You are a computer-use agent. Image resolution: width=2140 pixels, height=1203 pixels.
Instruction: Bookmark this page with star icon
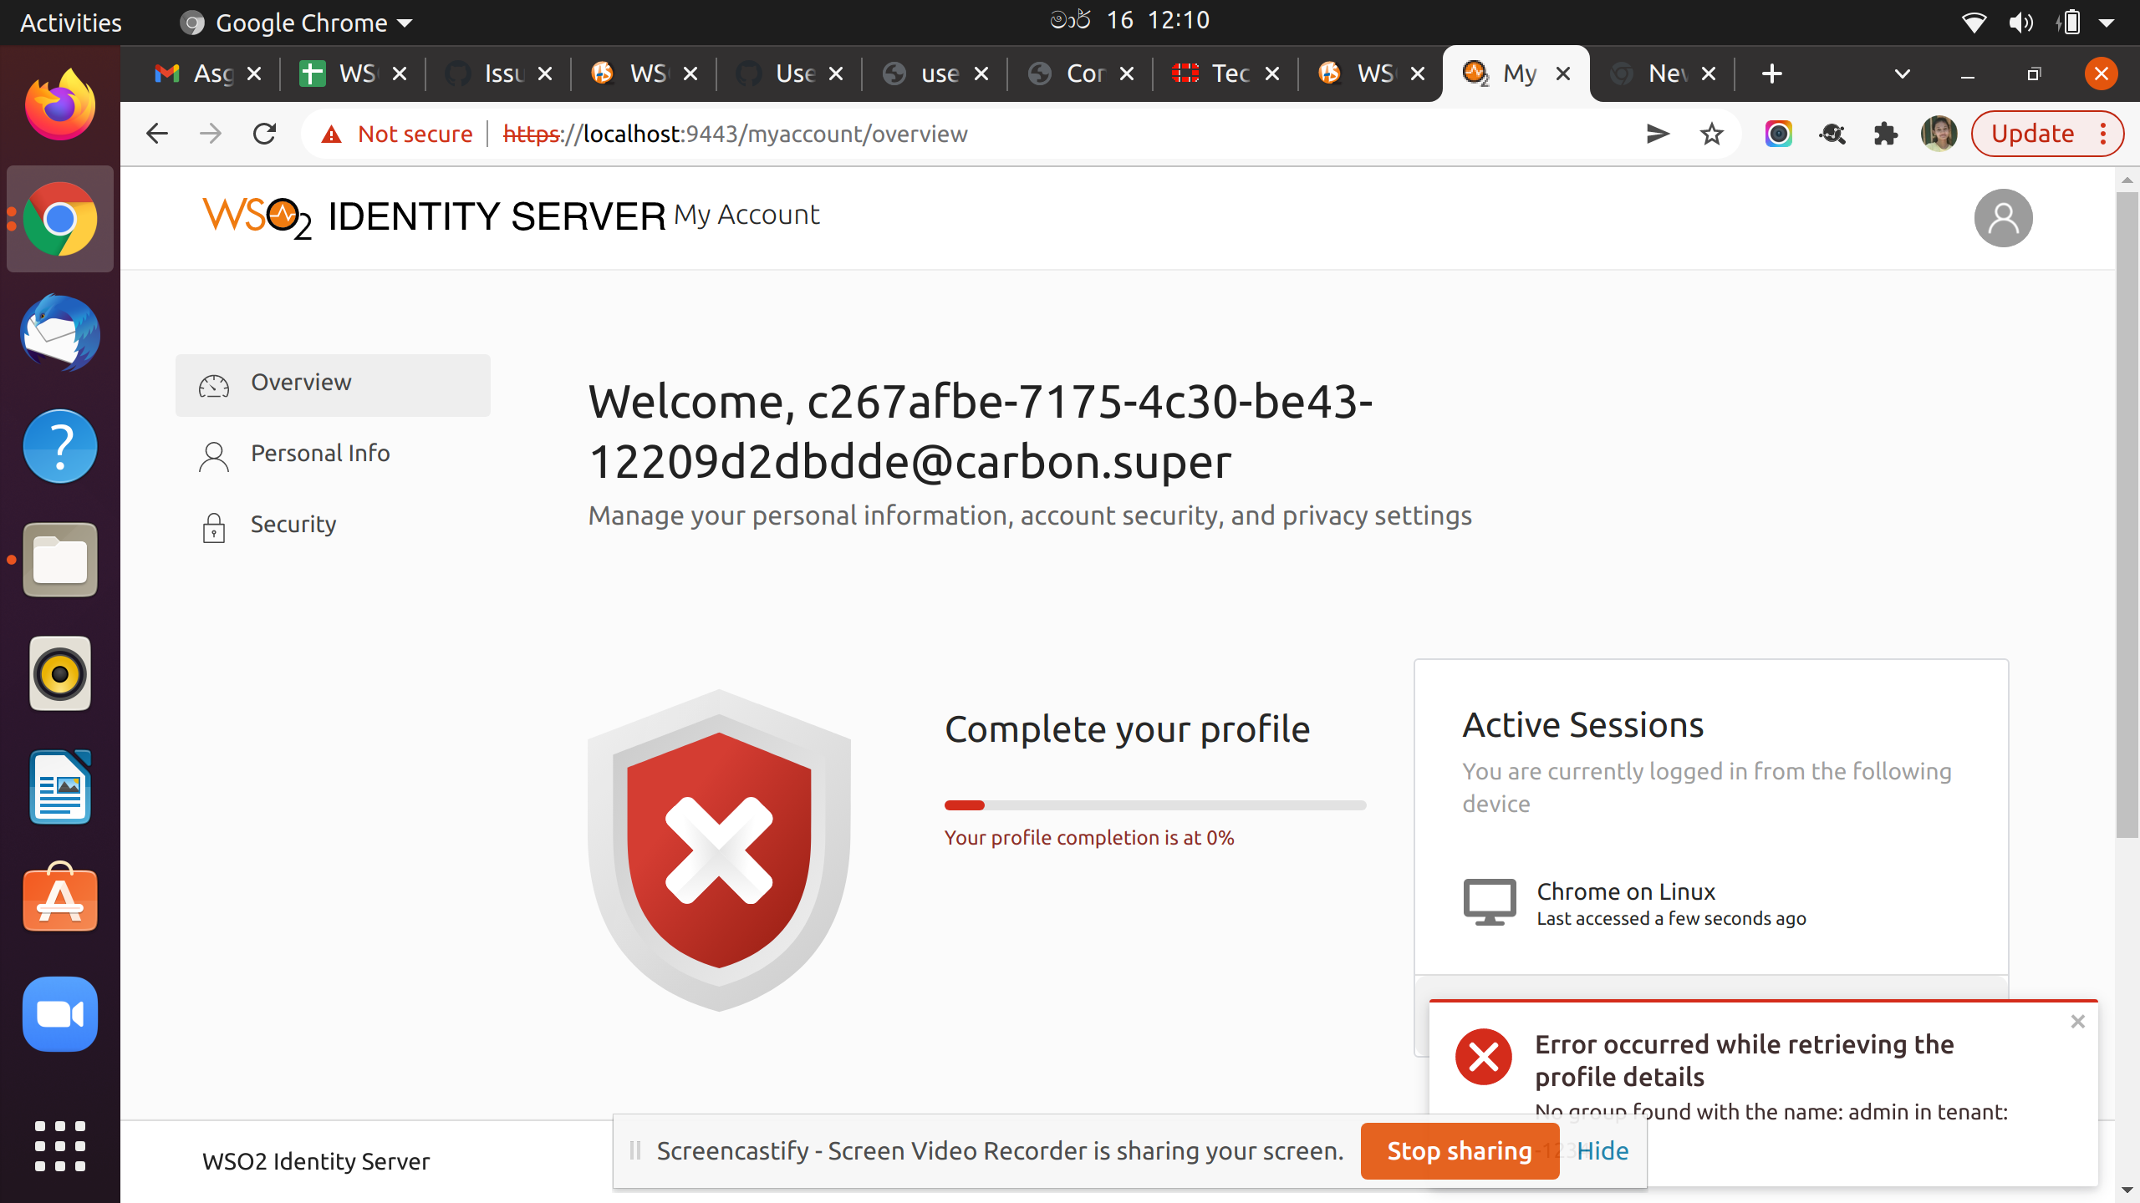pos(1711,134)
